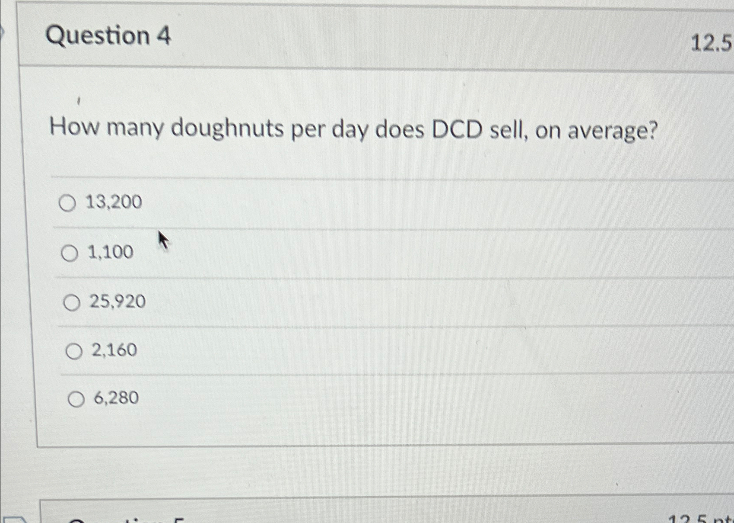
Task: Select the 2,160 answer radio button
Action: tap(74, 351)
